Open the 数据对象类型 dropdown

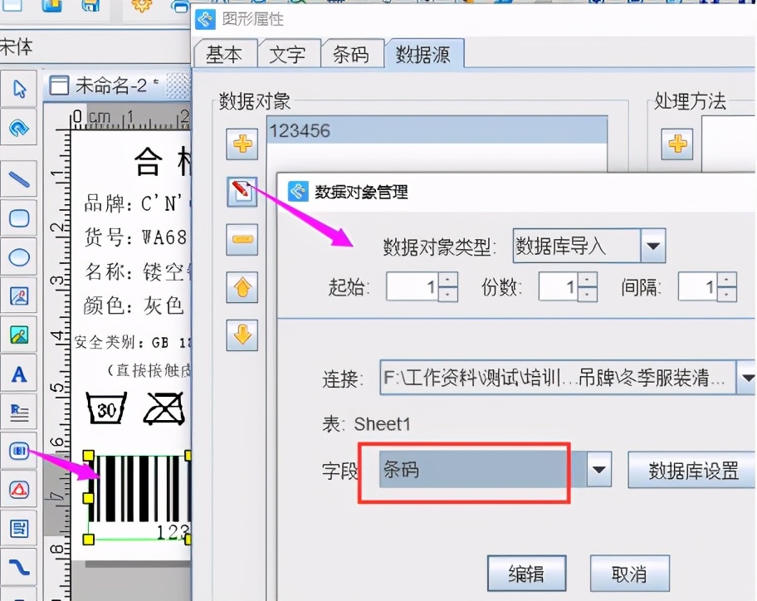point(652,246)
